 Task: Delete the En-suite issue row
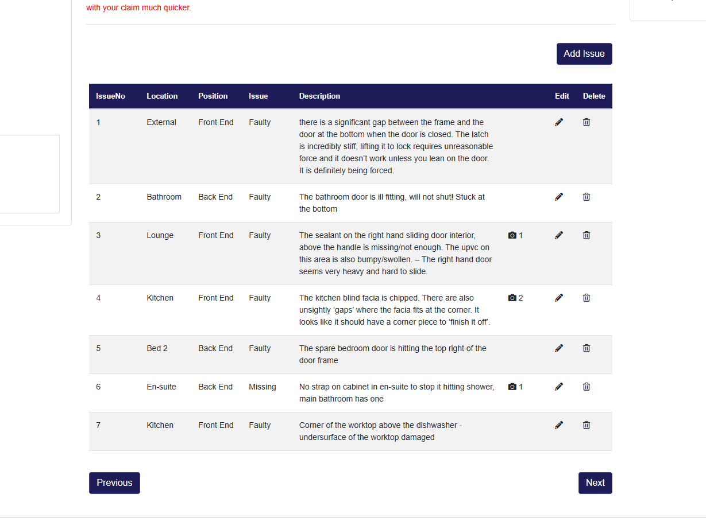coord(587,387)
